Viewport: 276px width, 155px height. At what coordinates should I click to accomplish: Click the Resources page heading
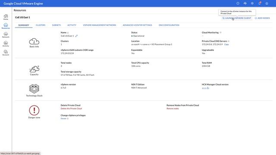[20, 10]
